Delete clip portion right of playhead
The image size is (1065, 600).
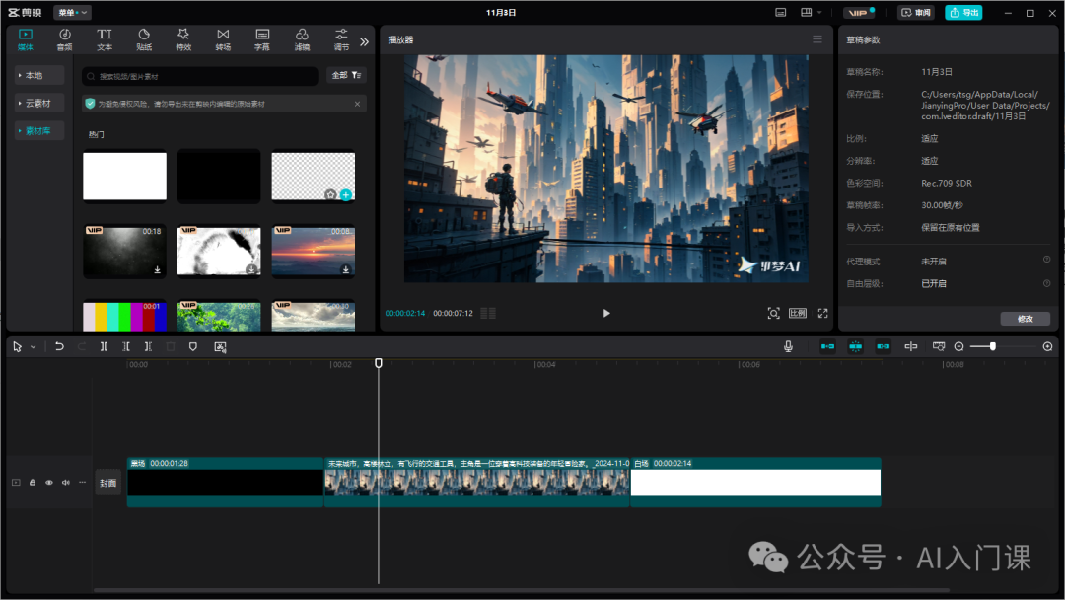point(148,346)
